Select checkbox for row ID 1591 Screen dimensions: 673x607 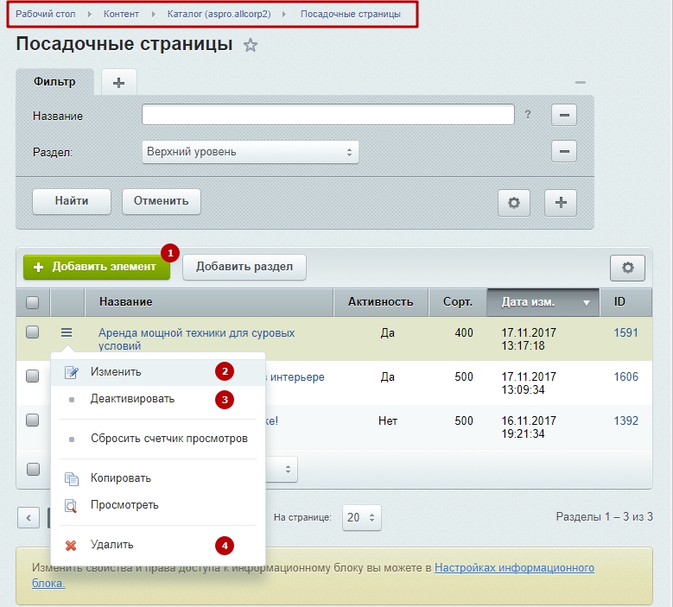(x=33, y=332)
